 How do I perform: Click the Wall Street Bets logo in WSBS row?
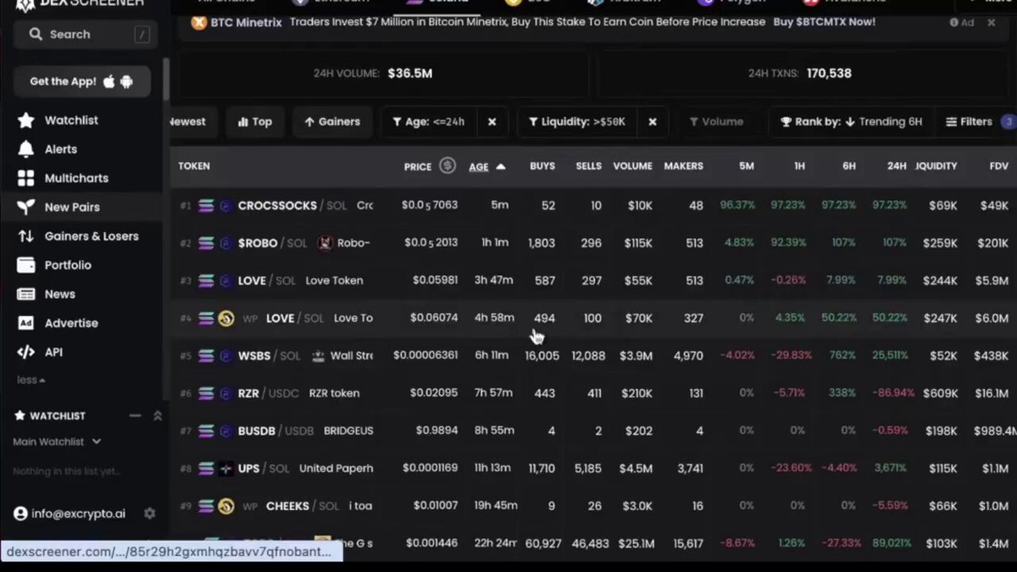319,356
